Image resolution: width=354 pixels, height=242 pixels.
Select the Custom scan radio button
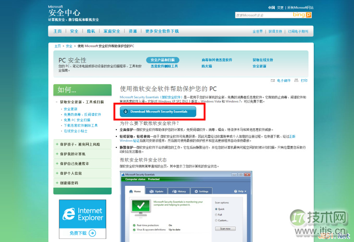tap(216, 220)
